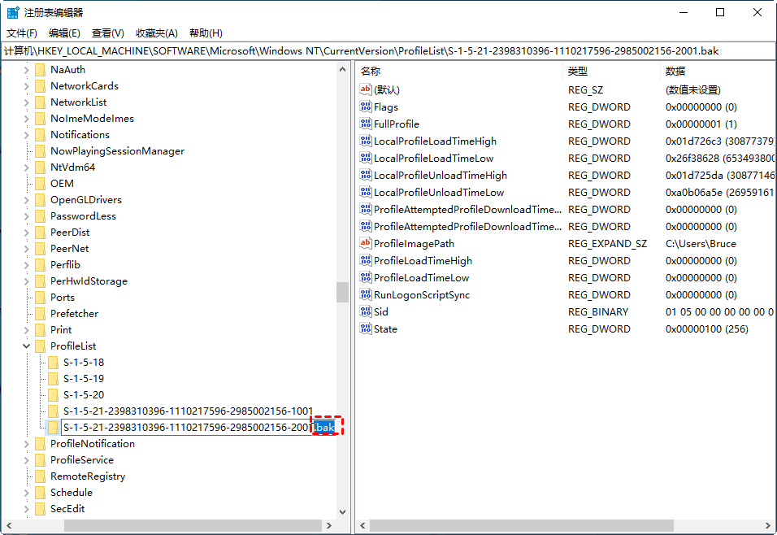Click the ProfileImagePath string value icon

(366, 244)
